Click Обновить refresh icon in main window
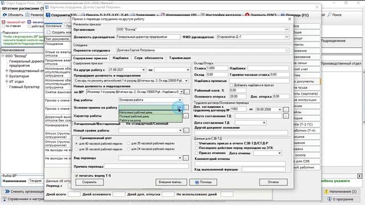This screenshot has height=205, width=365. click(5, 15)
